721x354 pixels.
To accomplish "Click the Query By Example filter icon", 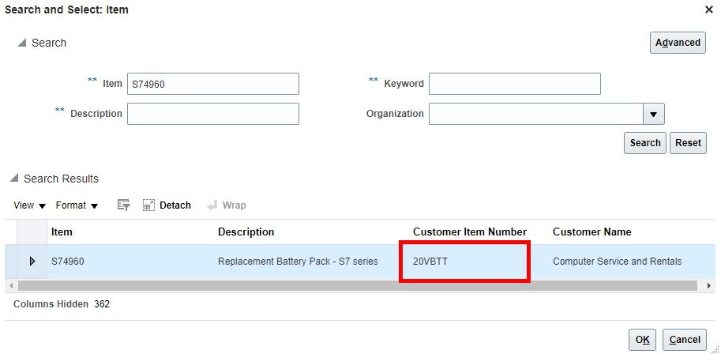I will [x=123, y=205].
